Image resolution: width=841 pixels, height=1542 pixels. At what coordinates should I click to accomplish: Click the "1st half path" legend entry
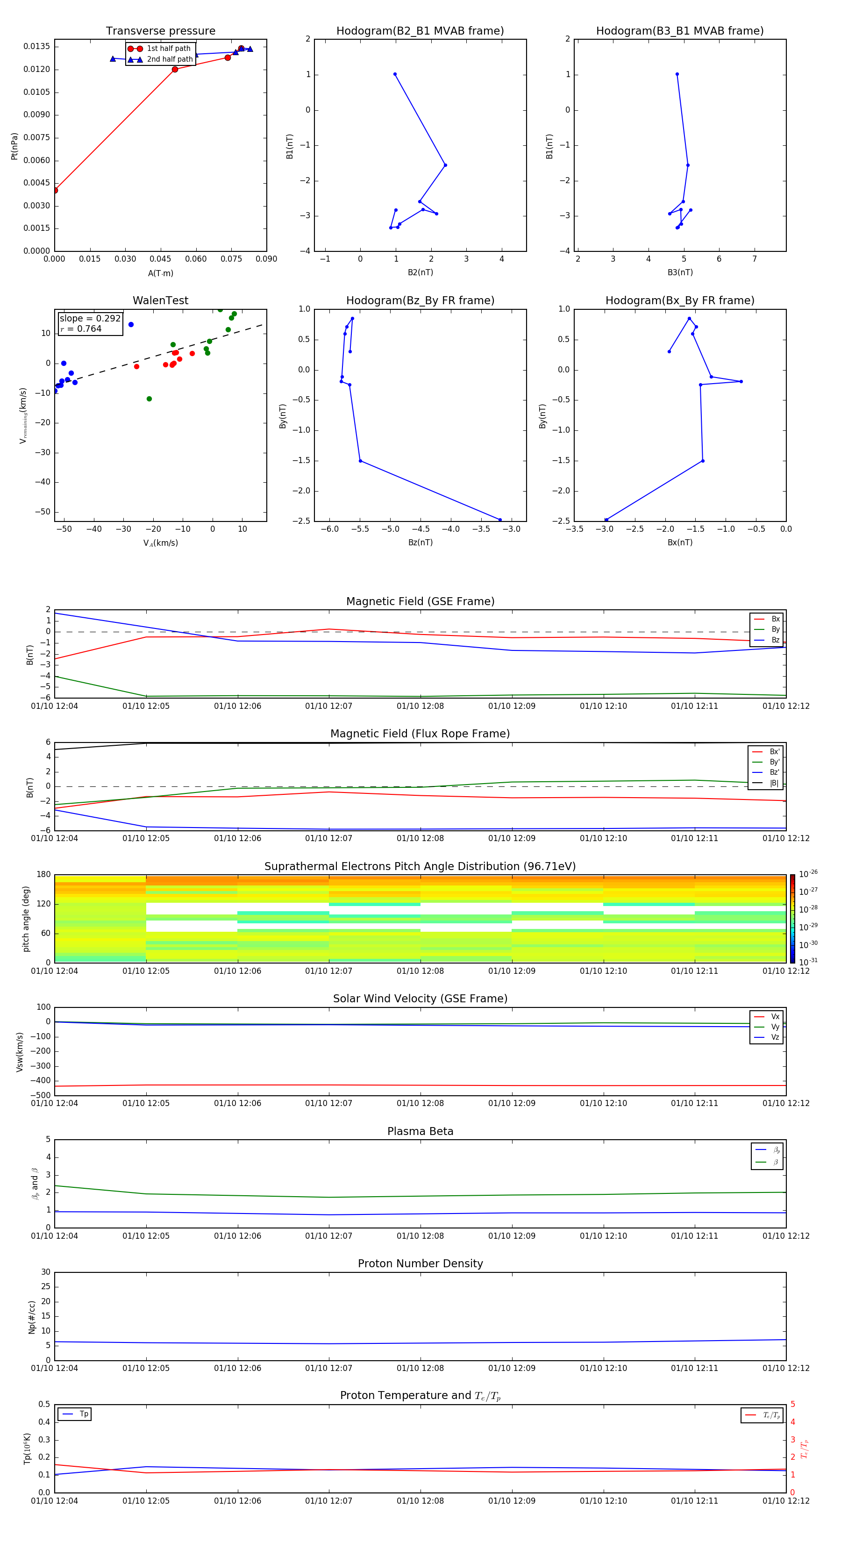[x=159, y=49]
